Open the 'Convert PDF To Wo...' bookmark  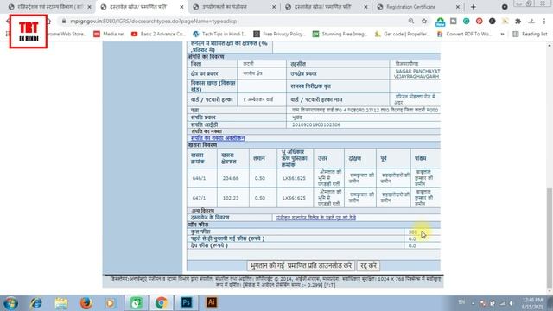tap(465, 34)
